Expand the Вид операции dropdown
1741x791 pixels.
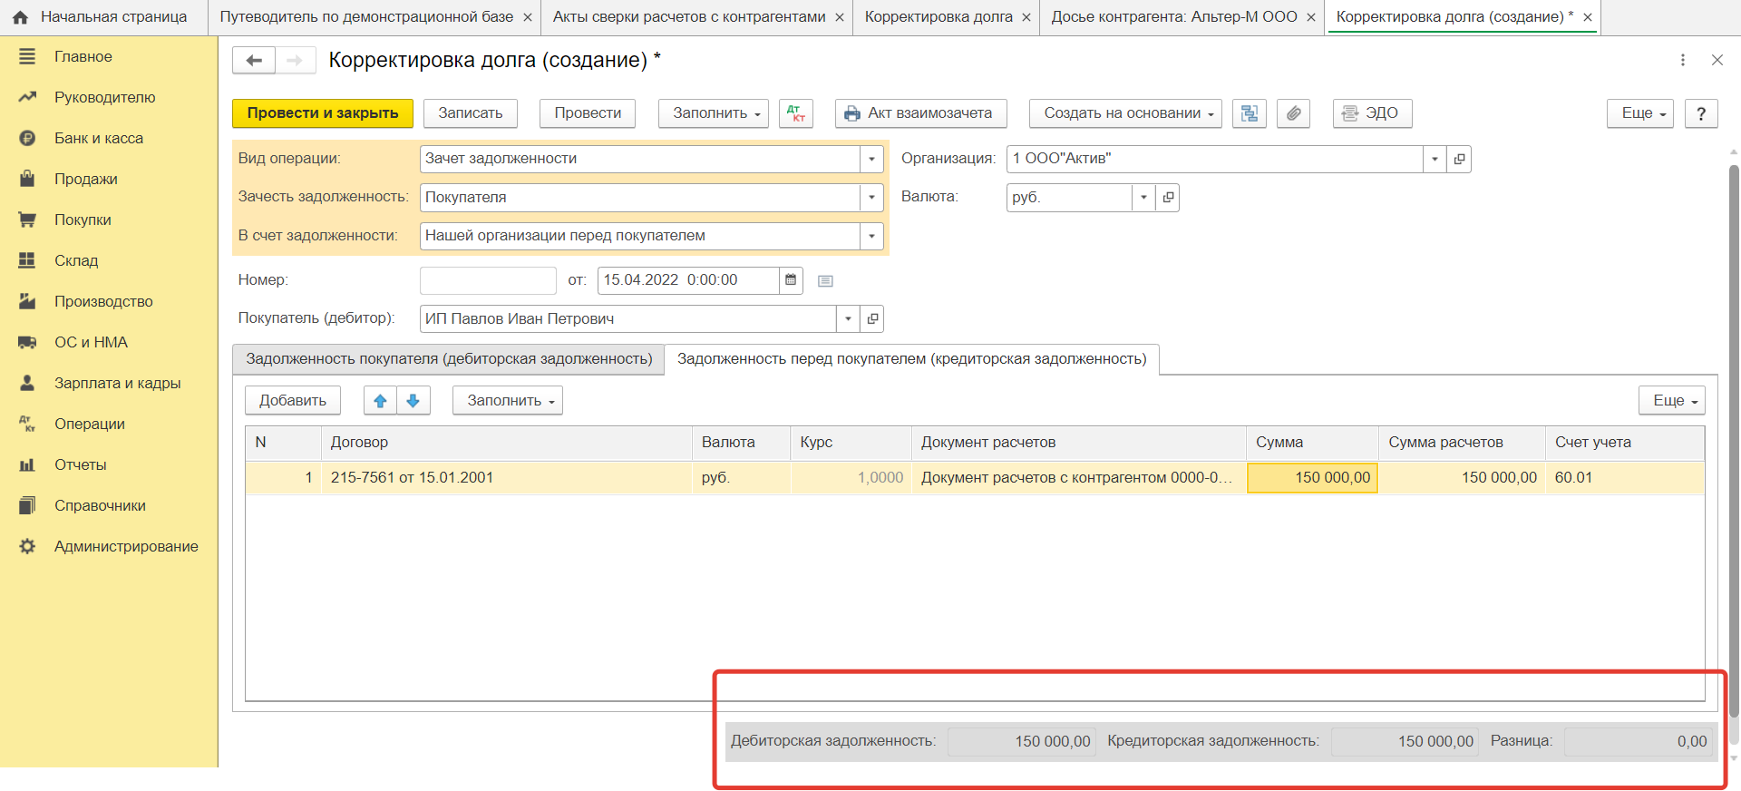pyautogui.click(x=871, y=159)
